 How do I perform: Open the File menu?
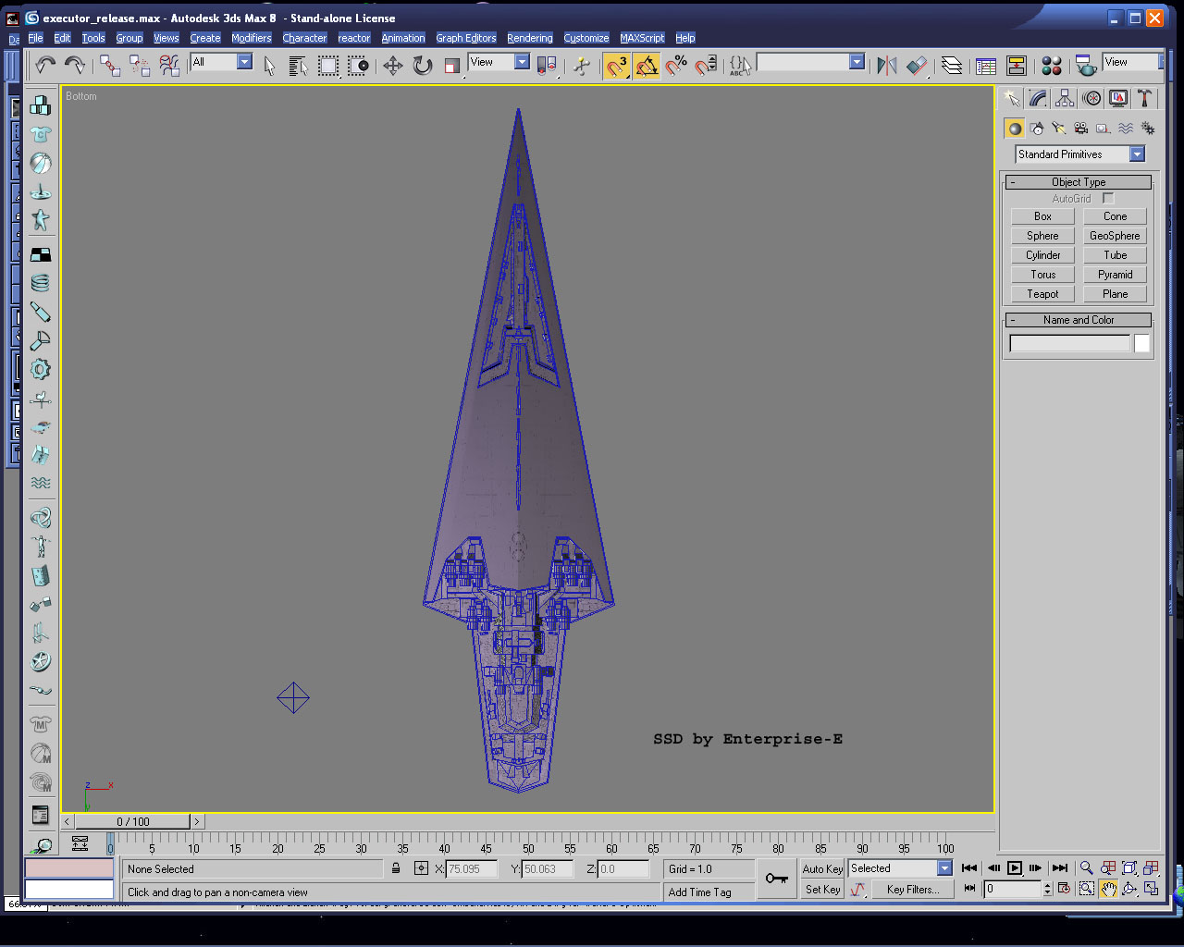[x=35, y=38]
